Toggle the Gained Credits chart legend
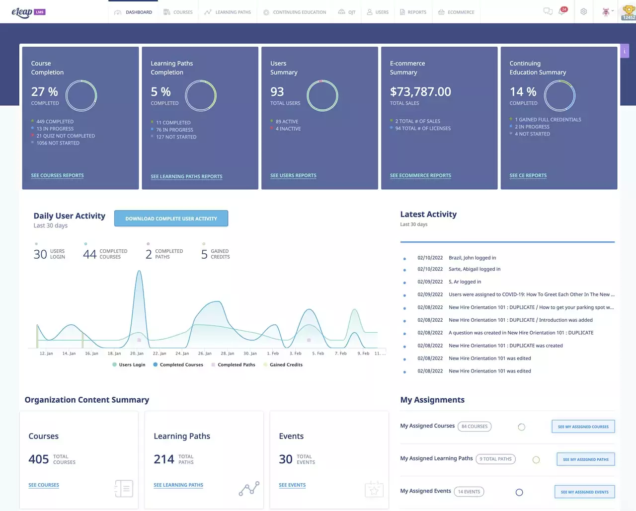Viewport: 636px width, 511px height. (x=283, y=365)
